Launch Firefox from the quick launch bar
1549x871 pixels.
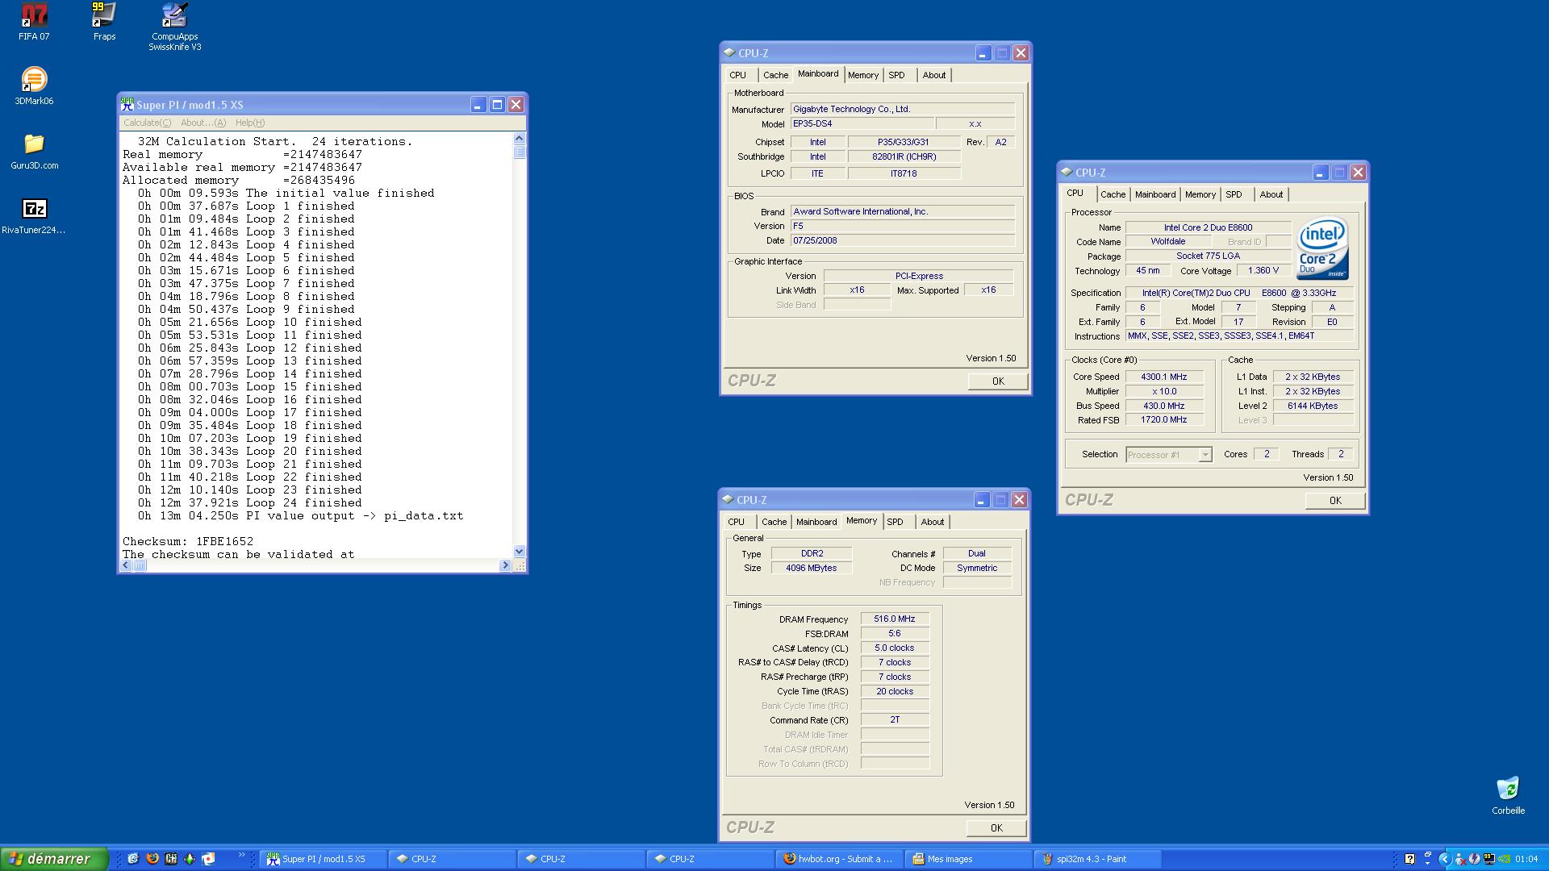tap(152, 859)
